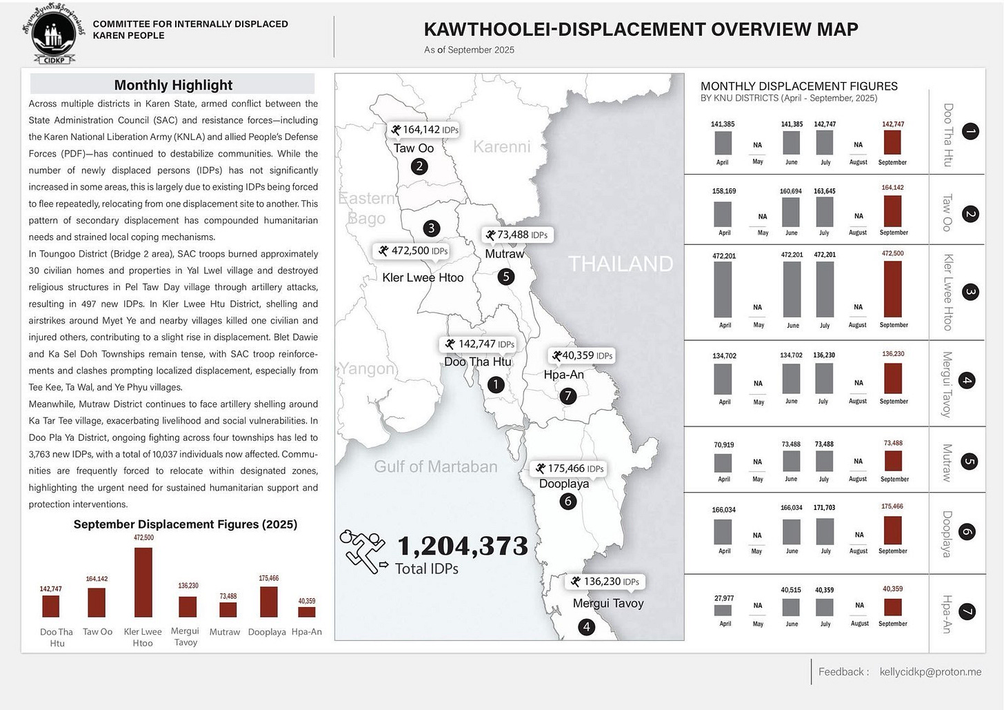Click the tall Kler Lwee Htoo bar in bottom chart

(143, 582)
